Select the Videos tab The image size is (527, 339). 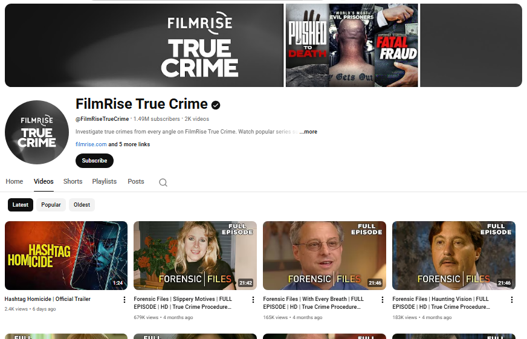click(x=44, y=181)
